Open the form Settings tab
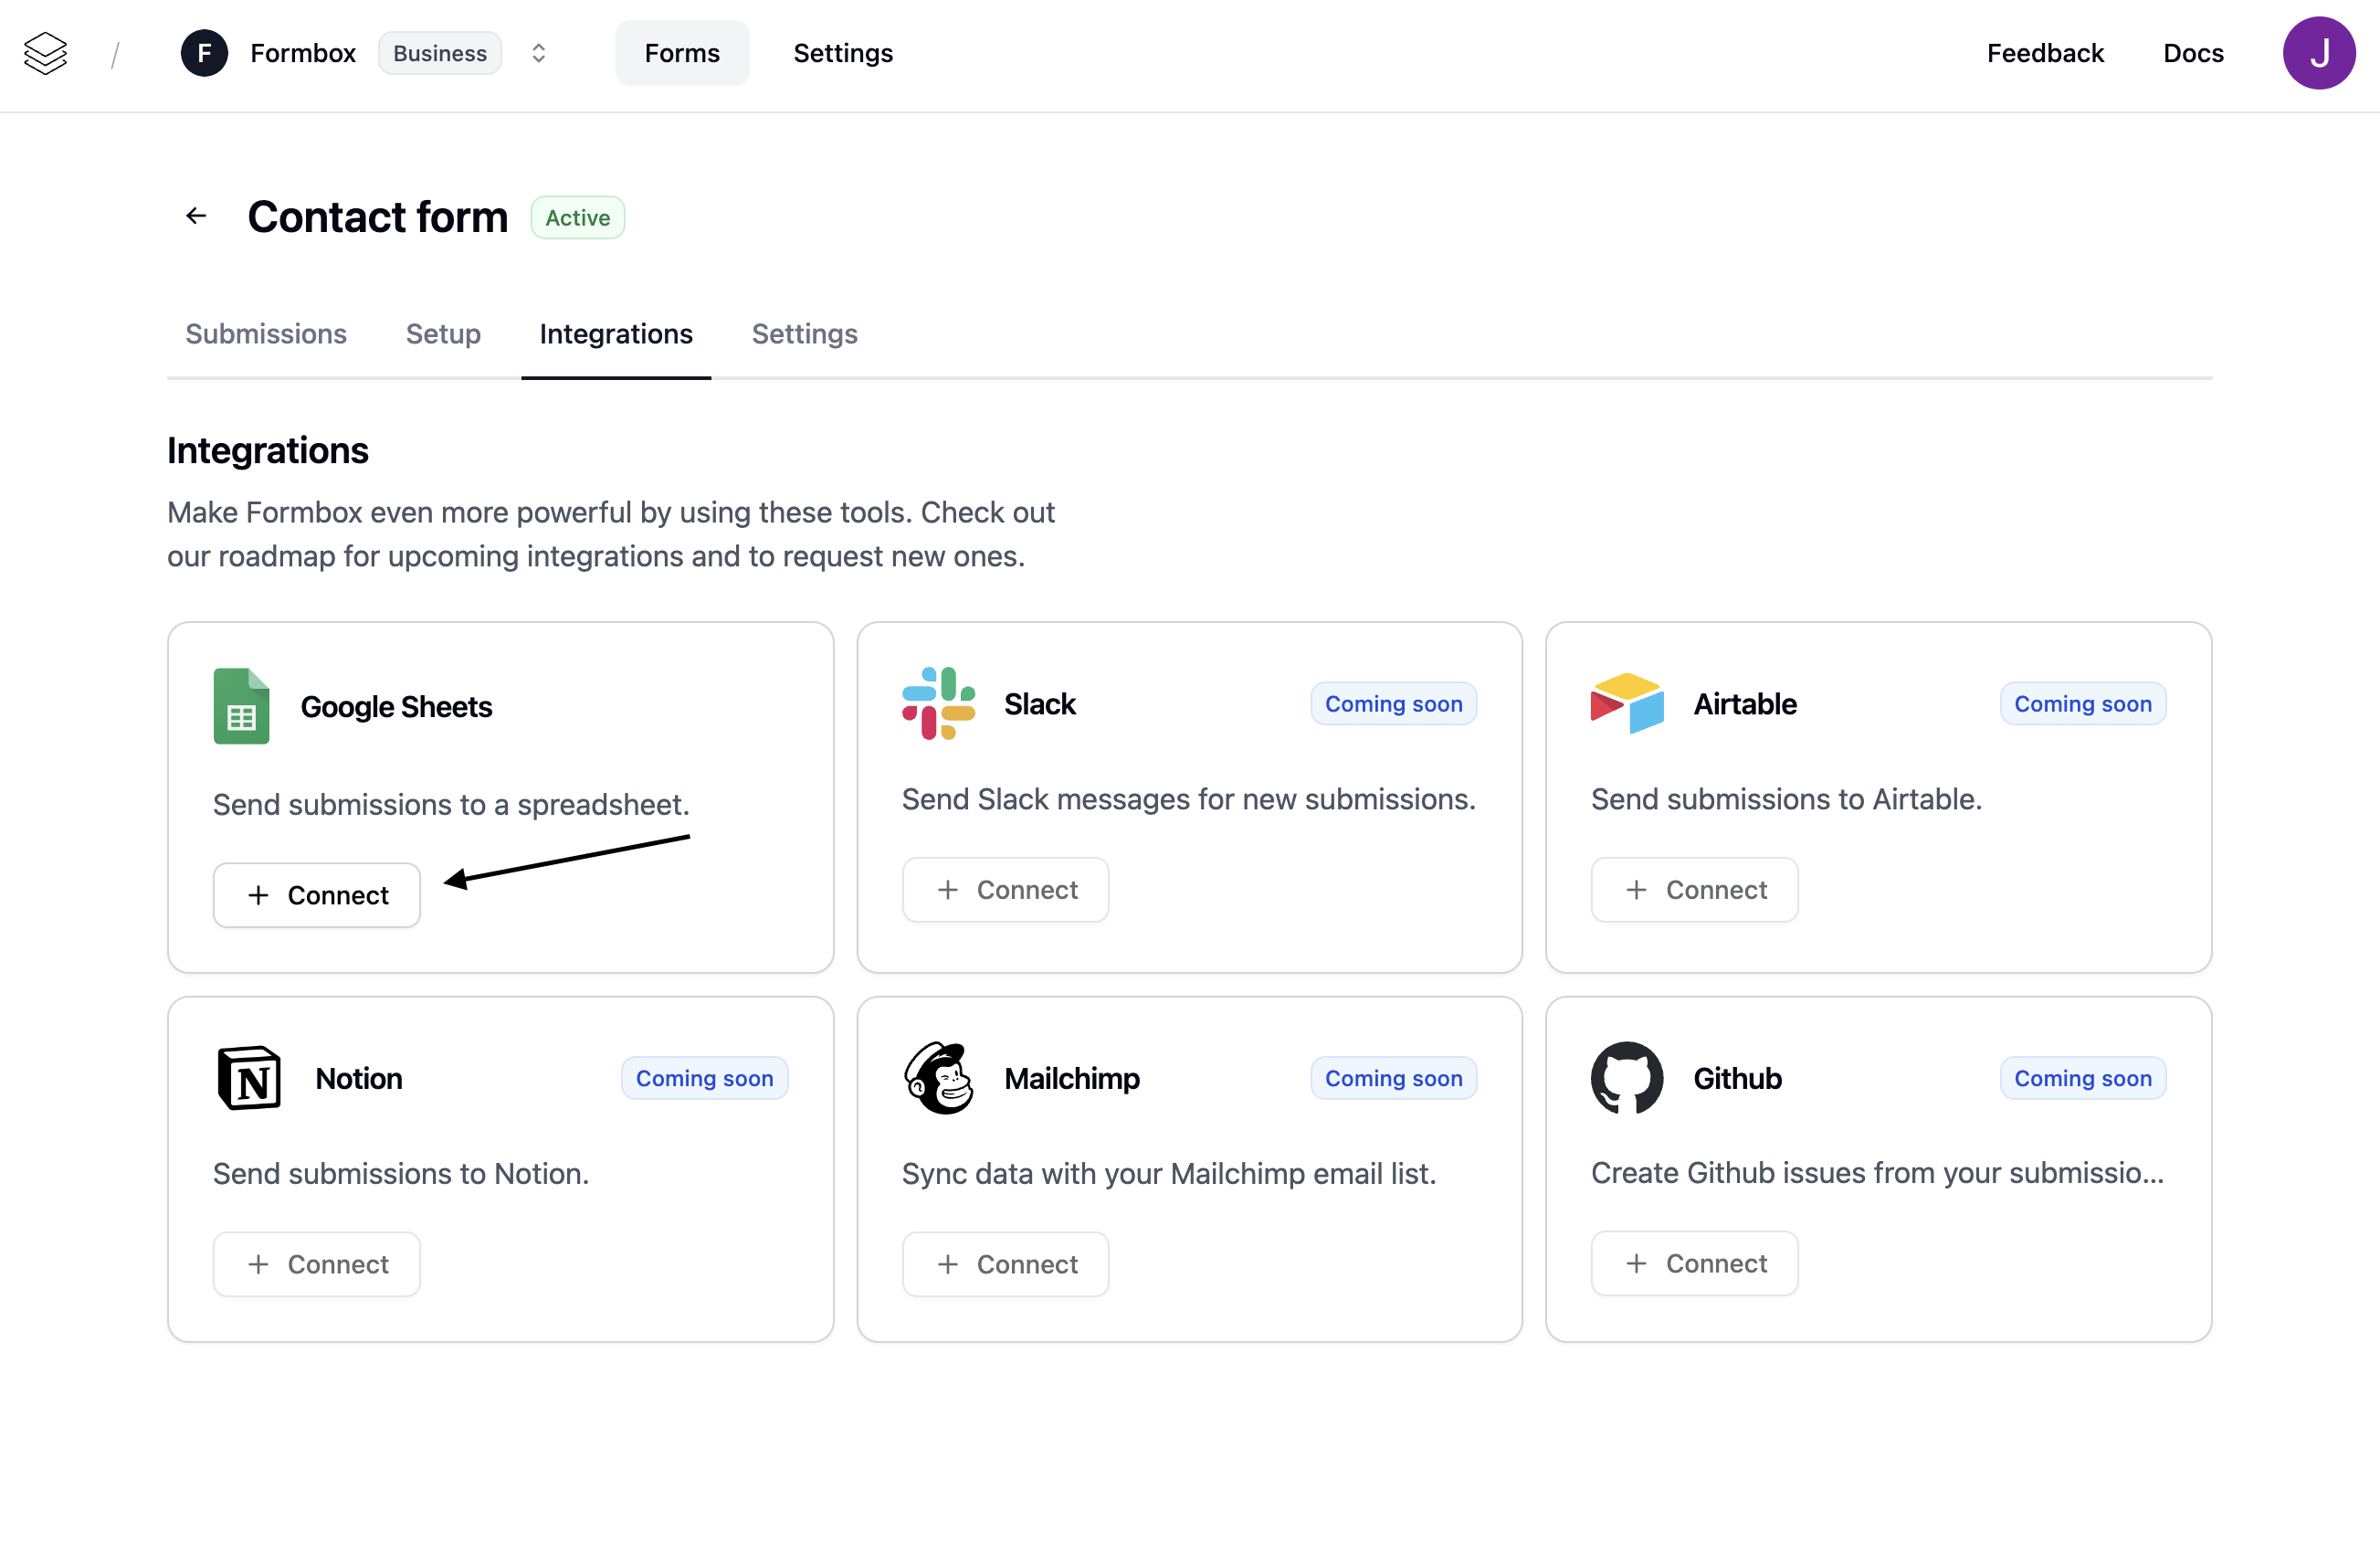2380x1553 pixels. pyautogui.click(x=804, y=334)
